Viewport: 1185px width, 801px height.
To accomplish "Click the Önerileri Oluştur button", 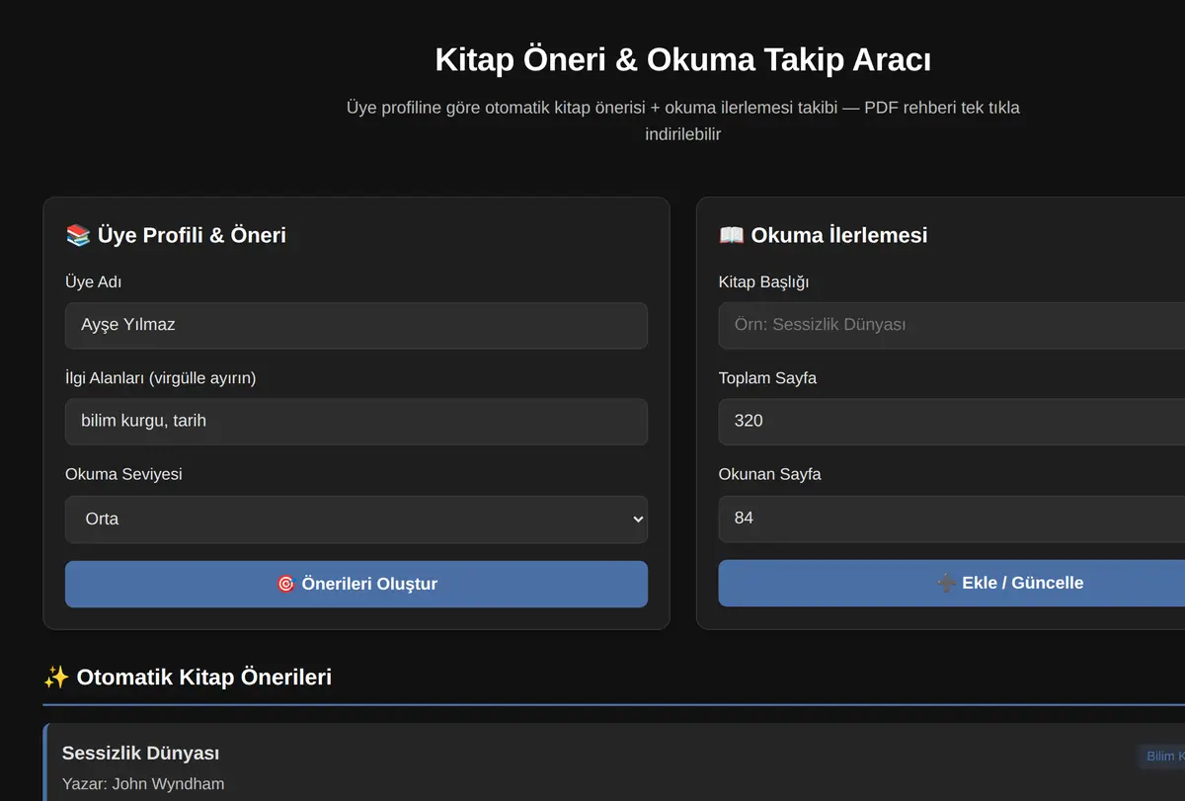I will pos(356,584).
